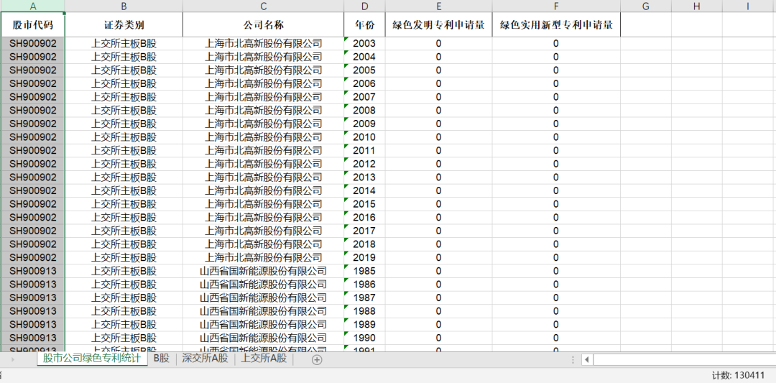The height and width of the screenshot is (383, 776).
Task: Select year cell 2011
Action: coord(365,150)
